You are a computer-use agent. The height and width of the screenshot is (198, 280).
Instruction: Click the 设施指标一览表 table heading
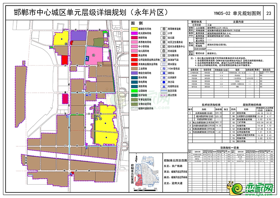pos(230,148)
